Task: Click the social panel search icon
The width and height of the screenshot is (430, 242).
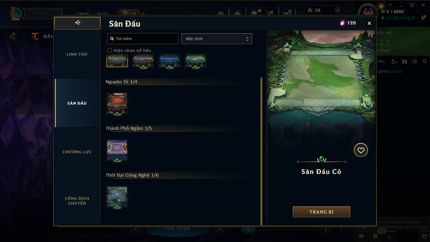Action: [425, 62]
